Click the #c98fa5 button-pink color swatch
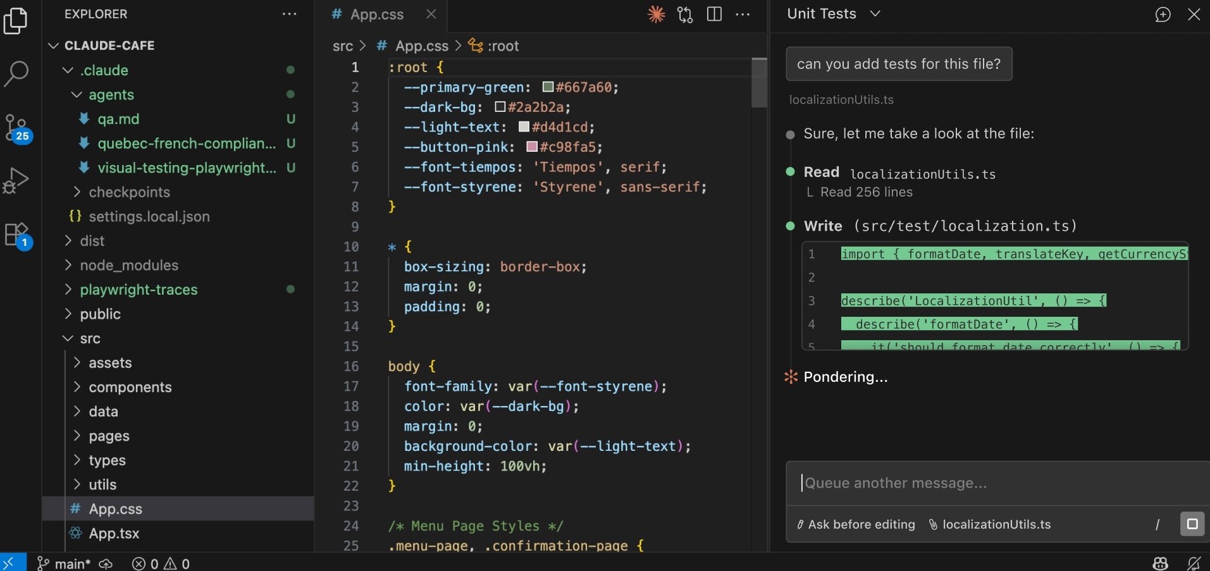The width and height of the screenshot is (1210, 571). point(532,147)
